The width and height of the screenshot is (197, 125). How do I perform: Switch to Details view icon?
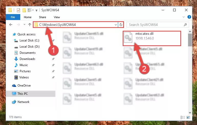point(183,118)
